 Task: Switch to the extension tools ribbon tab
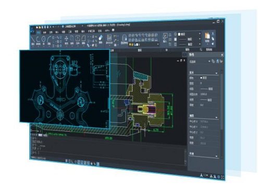click(x=91, y=31)
